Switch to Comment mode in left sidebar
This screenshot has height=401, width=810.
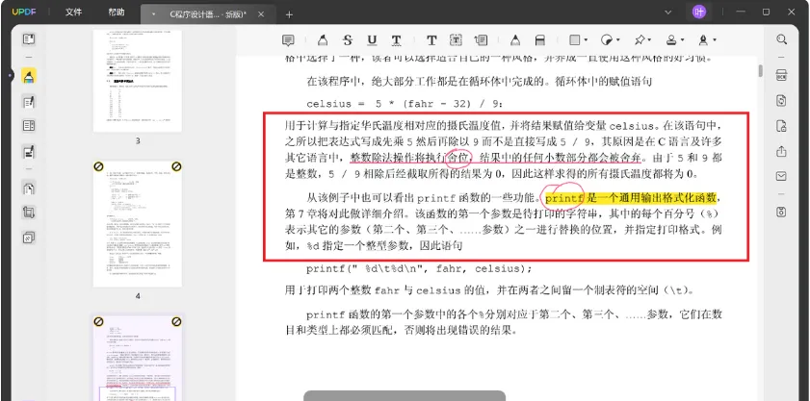29,76
